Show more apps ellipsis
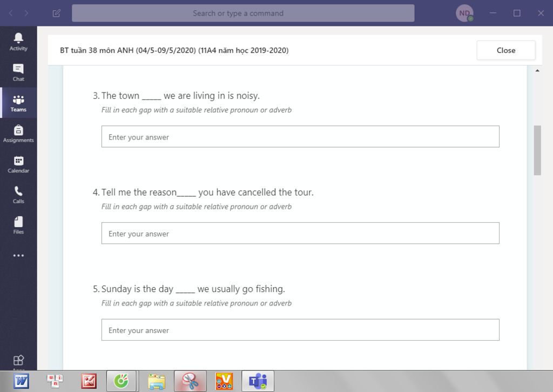The width and height of the screenshot is (553, 392). click(x=18, y=255)
